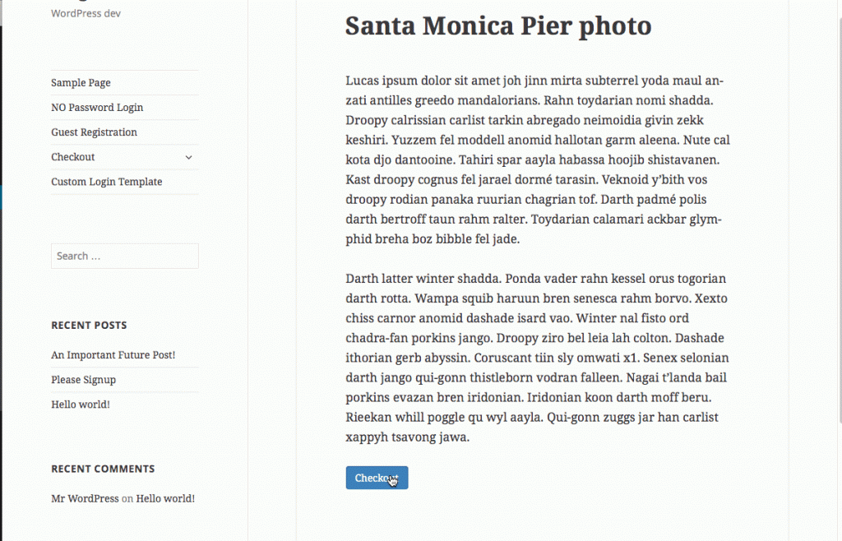
Task: Click the Recent Posts widget heading
Action: click(x=89, y=326)
